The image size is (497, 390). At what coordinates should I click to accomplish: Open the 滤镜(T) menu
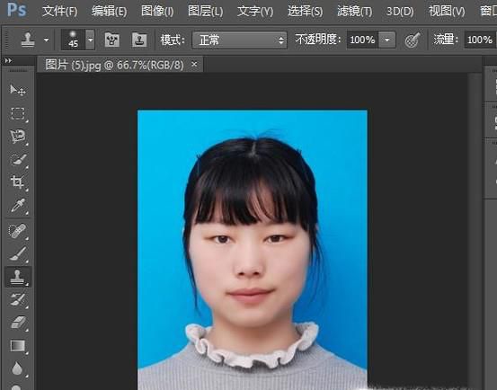coord(355,12)
